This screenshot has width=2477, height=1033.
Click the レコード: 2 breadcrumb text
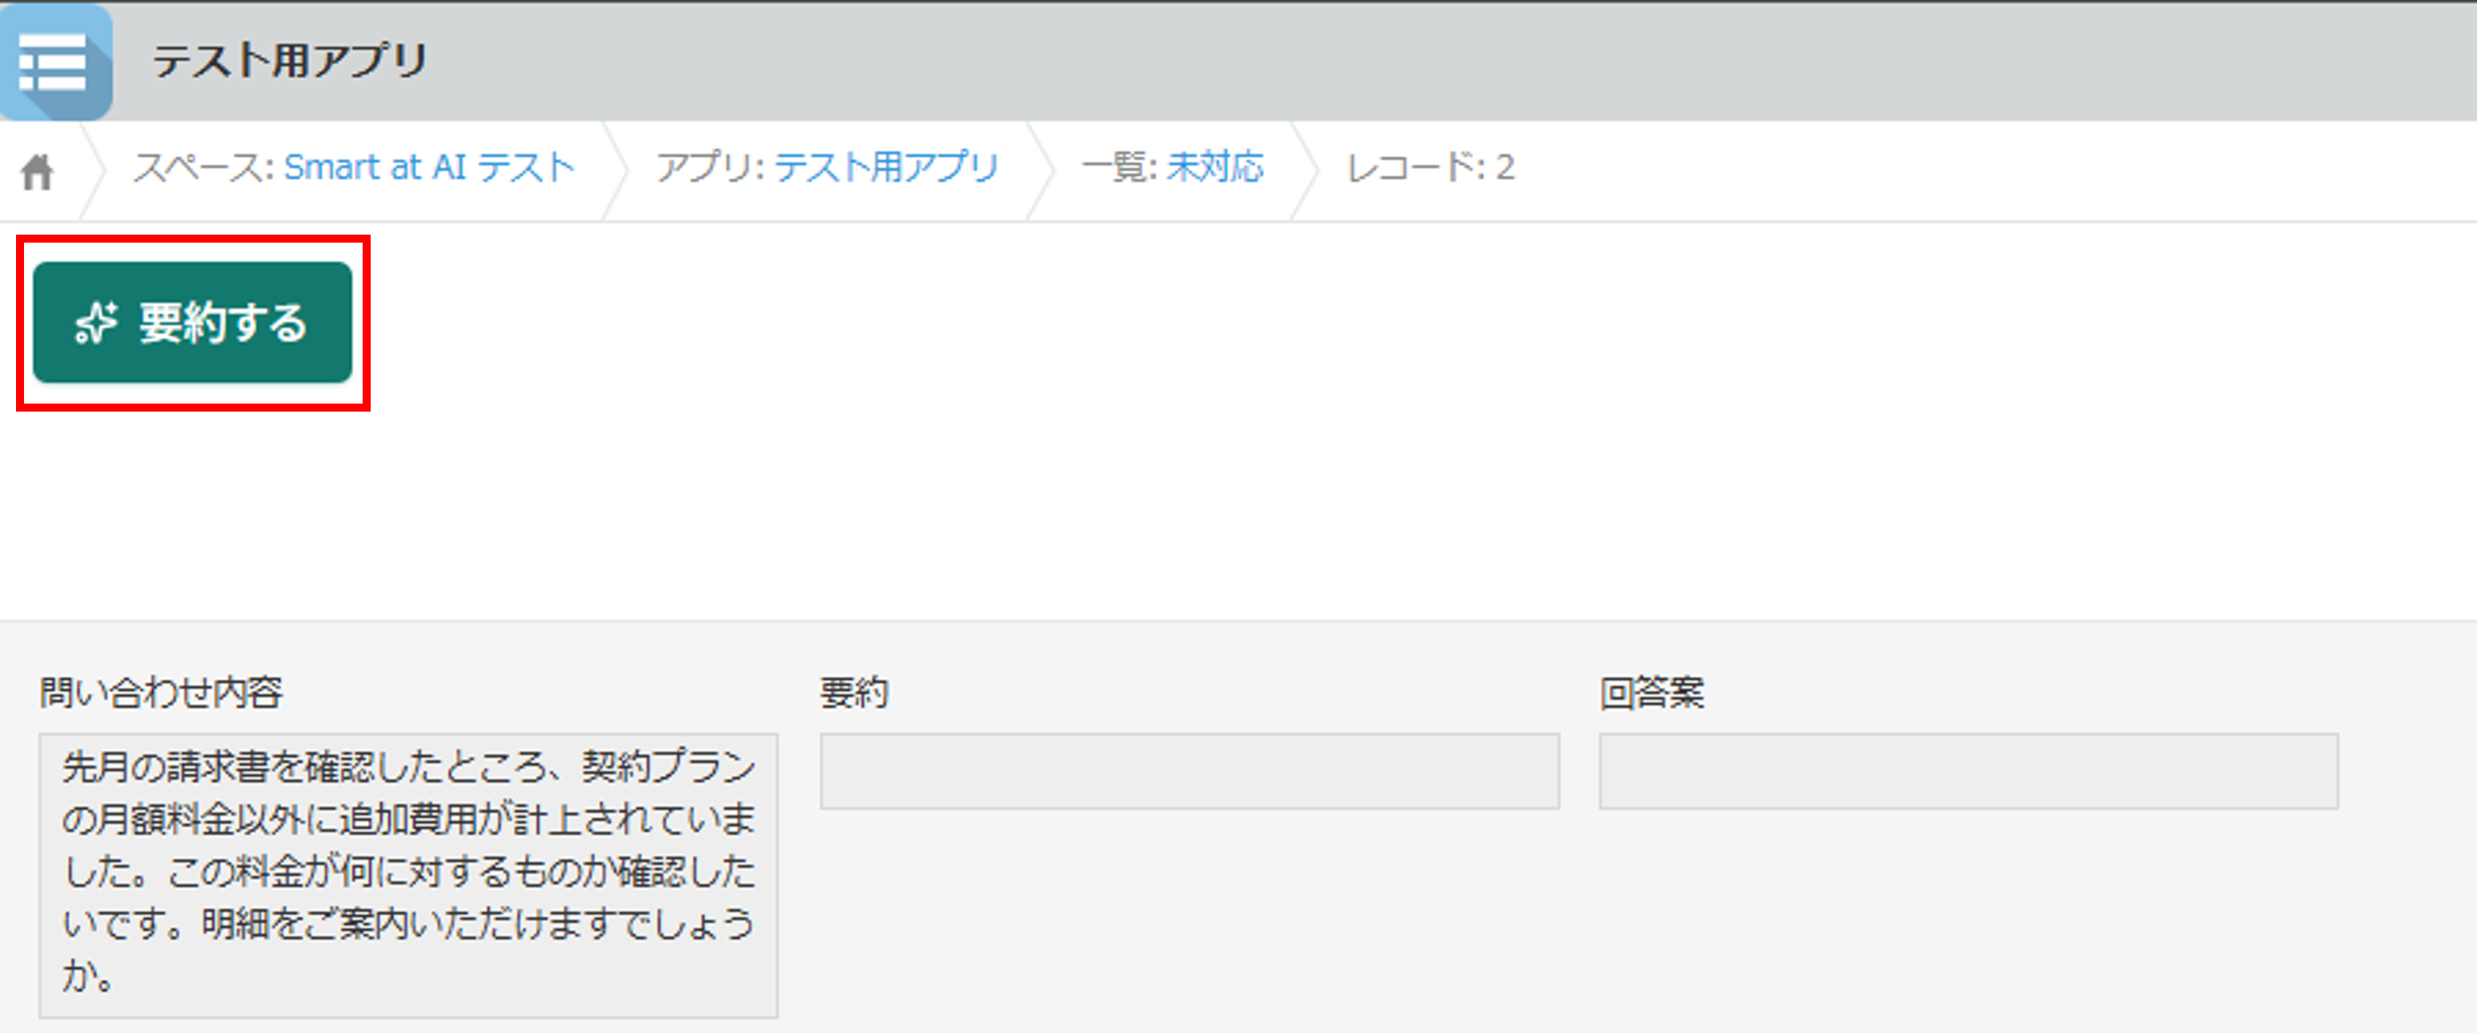pos(1430,168)
